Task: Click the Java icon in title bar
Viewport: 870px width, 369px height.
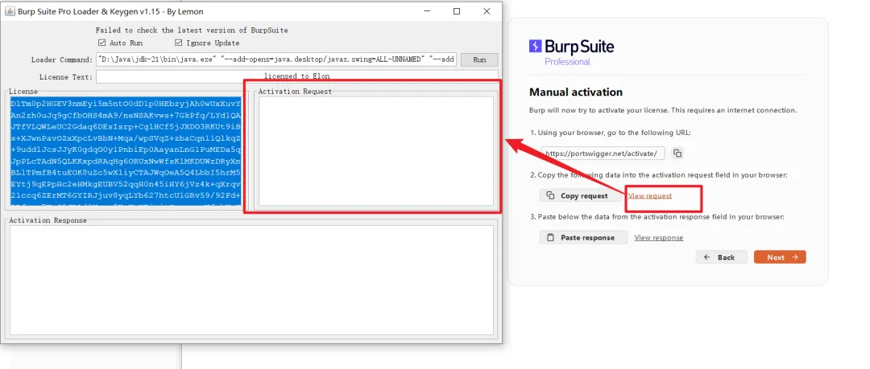Action: [10, 11]
